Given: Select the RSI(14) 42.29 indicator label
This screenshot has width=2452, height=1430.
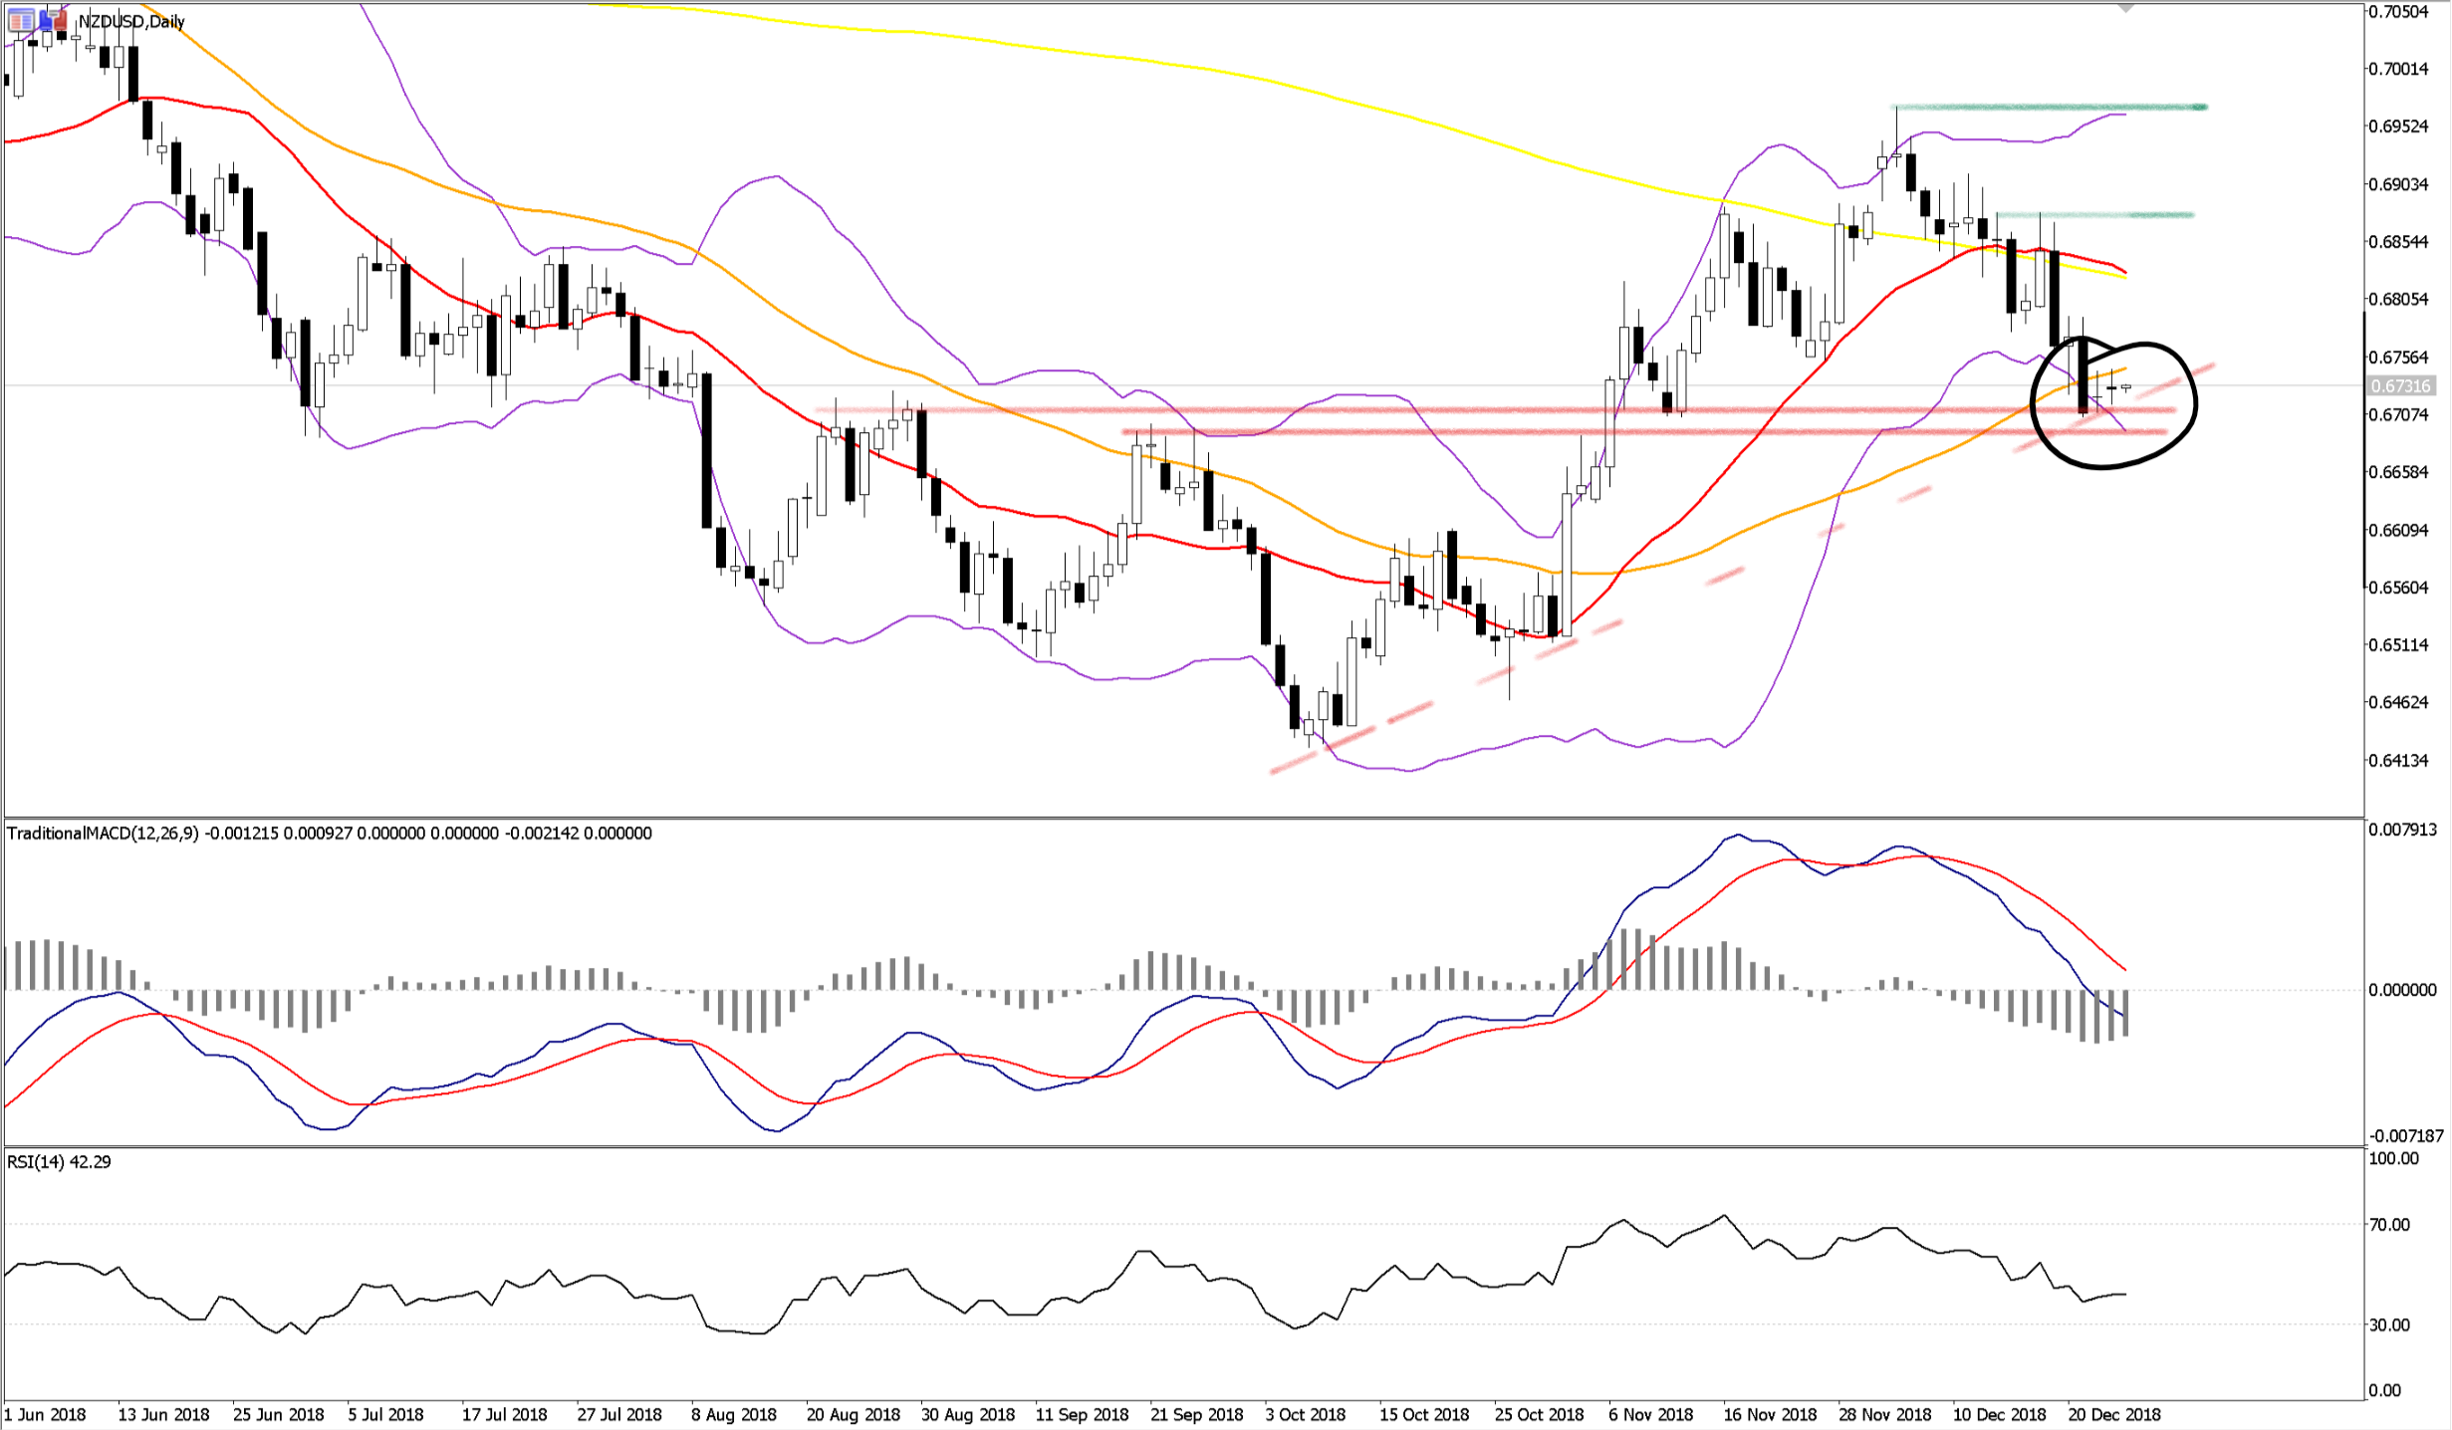Looking at the screenshot, I should coord(59,1162).
